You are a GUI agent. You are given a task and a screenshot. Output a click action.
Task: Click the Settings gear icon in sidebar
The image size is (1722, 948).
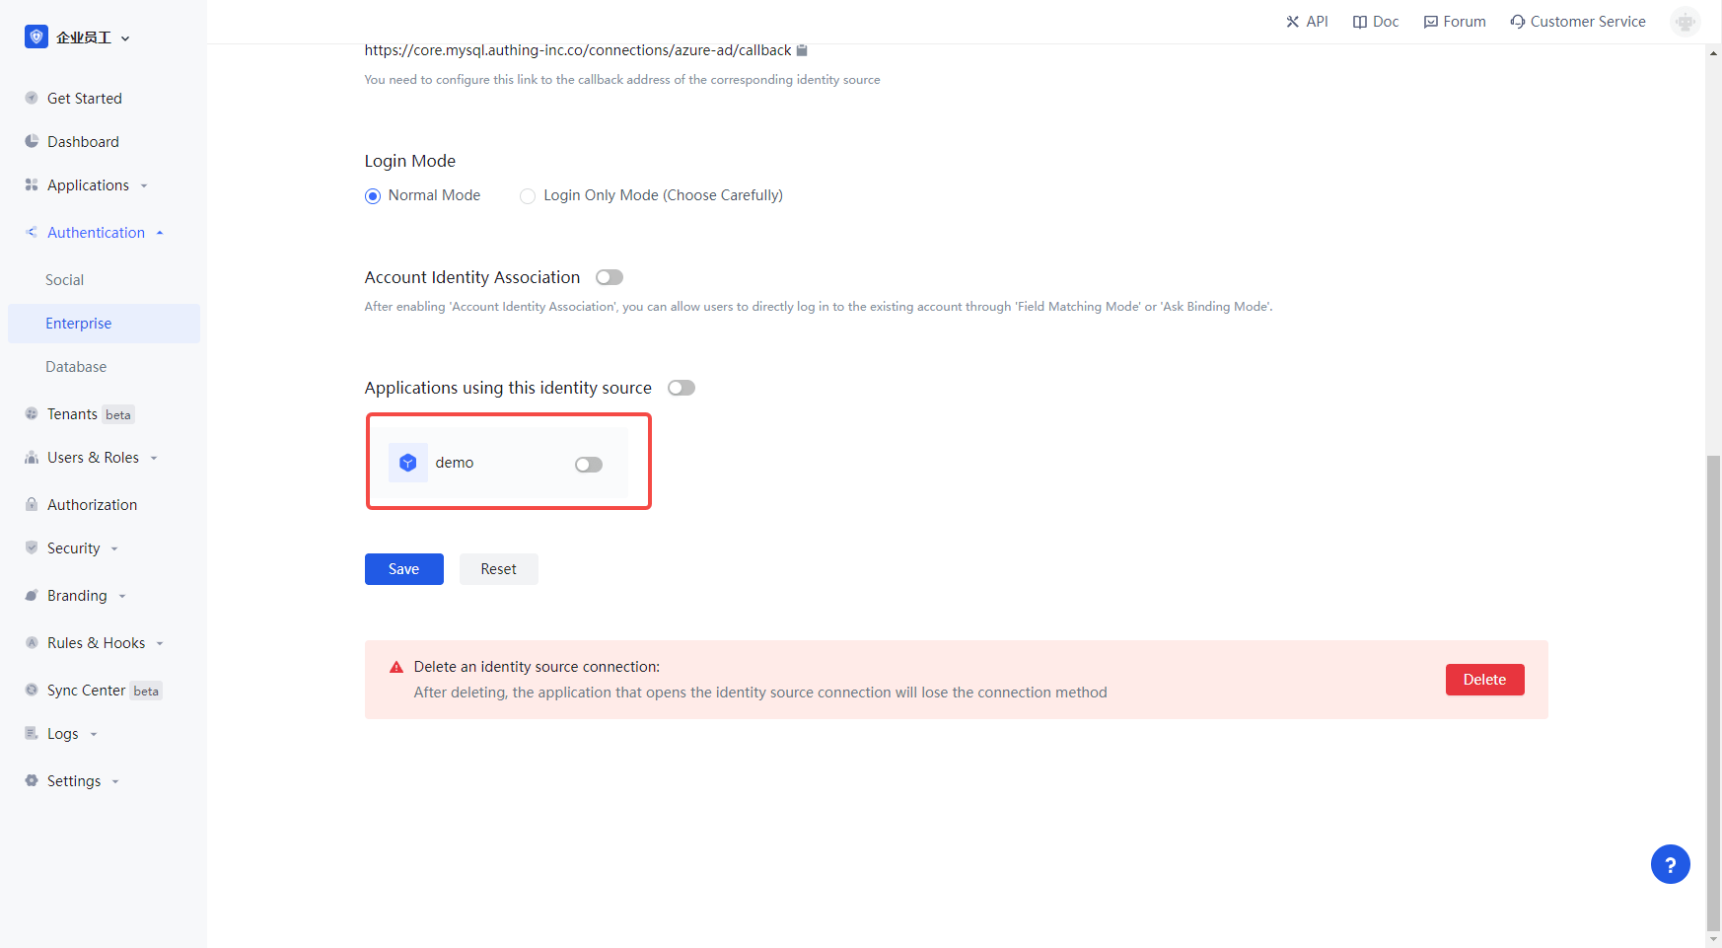pyautogui.click(x=32, y=780)
